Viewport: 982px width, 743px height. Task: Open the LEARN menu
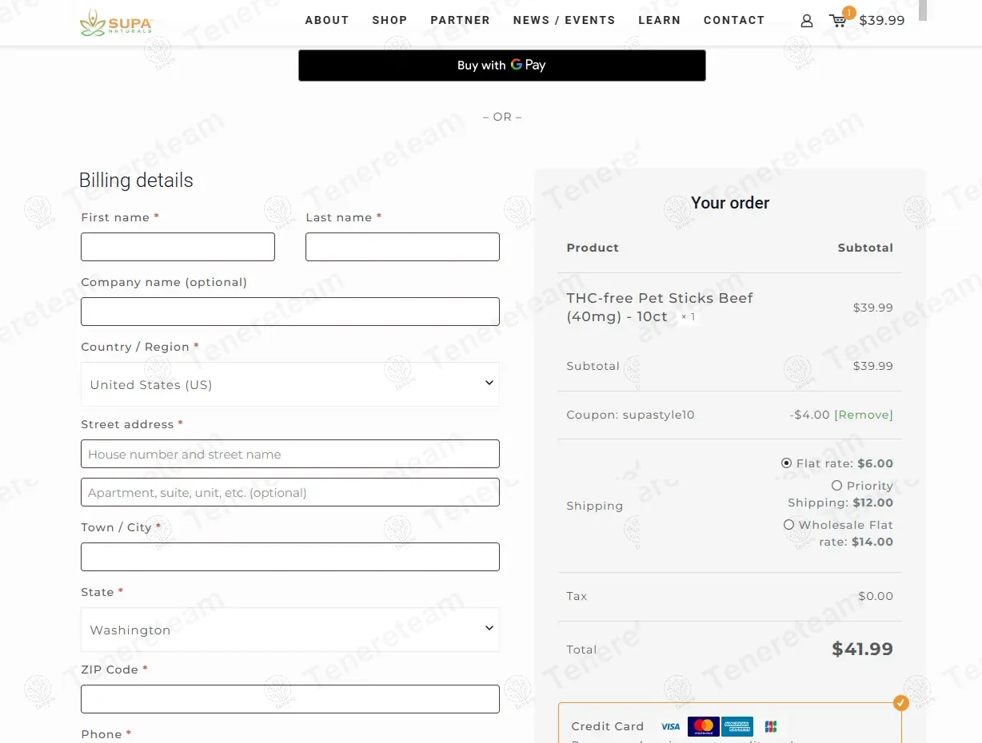[660, 21]
